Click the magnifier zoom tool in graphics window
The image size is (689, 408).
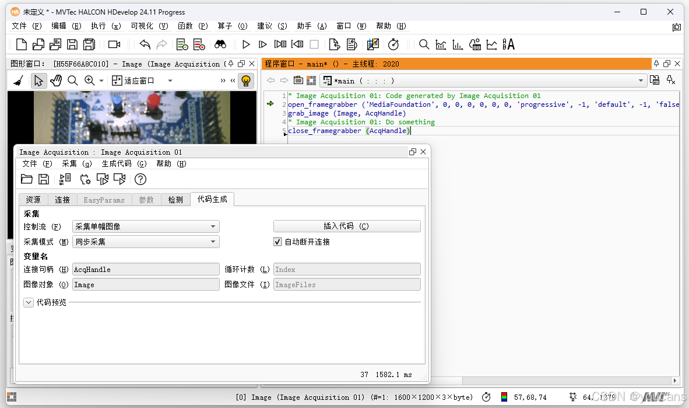pos(72,81)
